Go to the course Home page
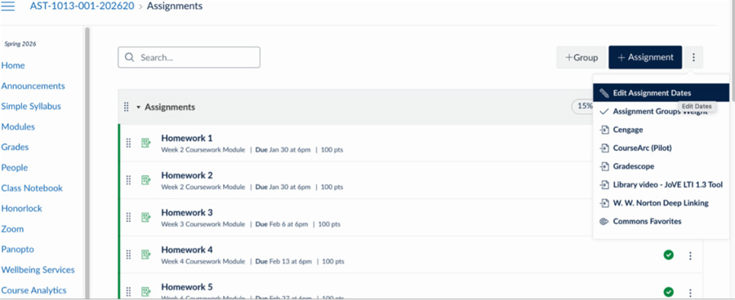 (x=13, y=65)
